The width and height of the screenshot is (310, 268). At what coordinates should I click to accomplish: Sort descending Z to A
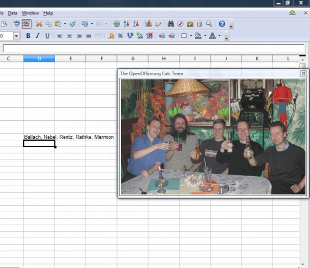point(136,24)
